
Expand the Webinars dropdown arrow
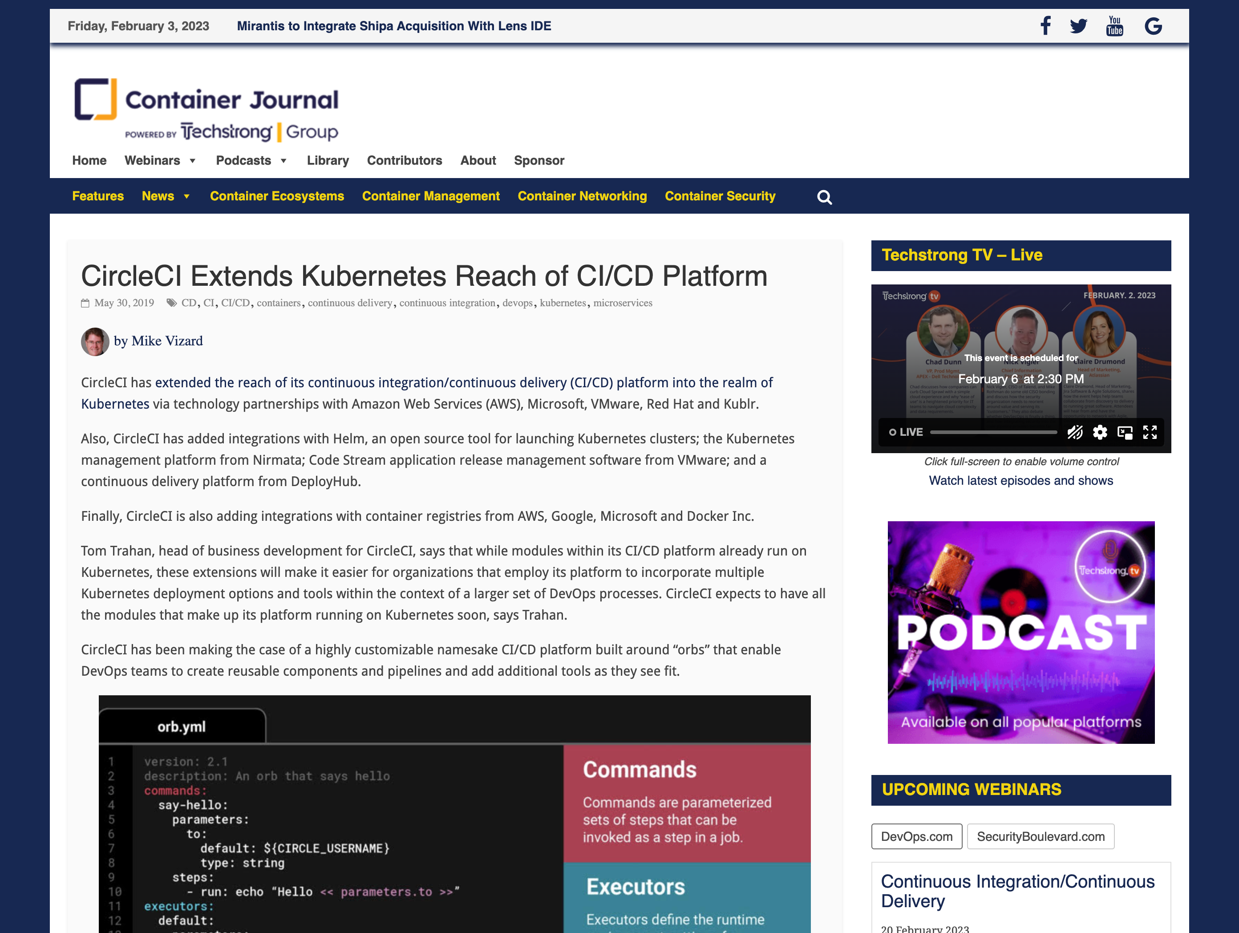(193, 161)
